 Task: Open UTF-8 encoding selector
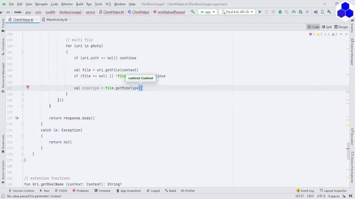coord(321,196)
